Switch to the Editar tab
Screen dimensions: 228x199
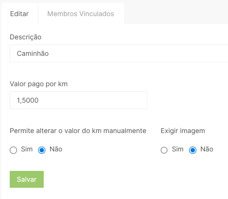pyautogui.click(x=19, y=14)
